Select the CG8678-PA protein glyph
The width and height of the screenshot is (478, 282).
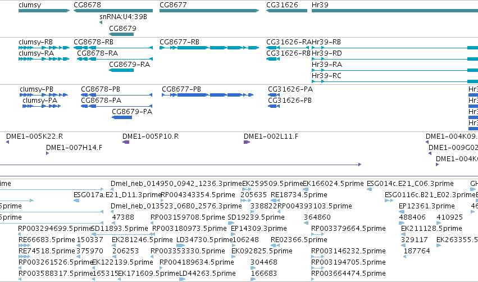116,106
